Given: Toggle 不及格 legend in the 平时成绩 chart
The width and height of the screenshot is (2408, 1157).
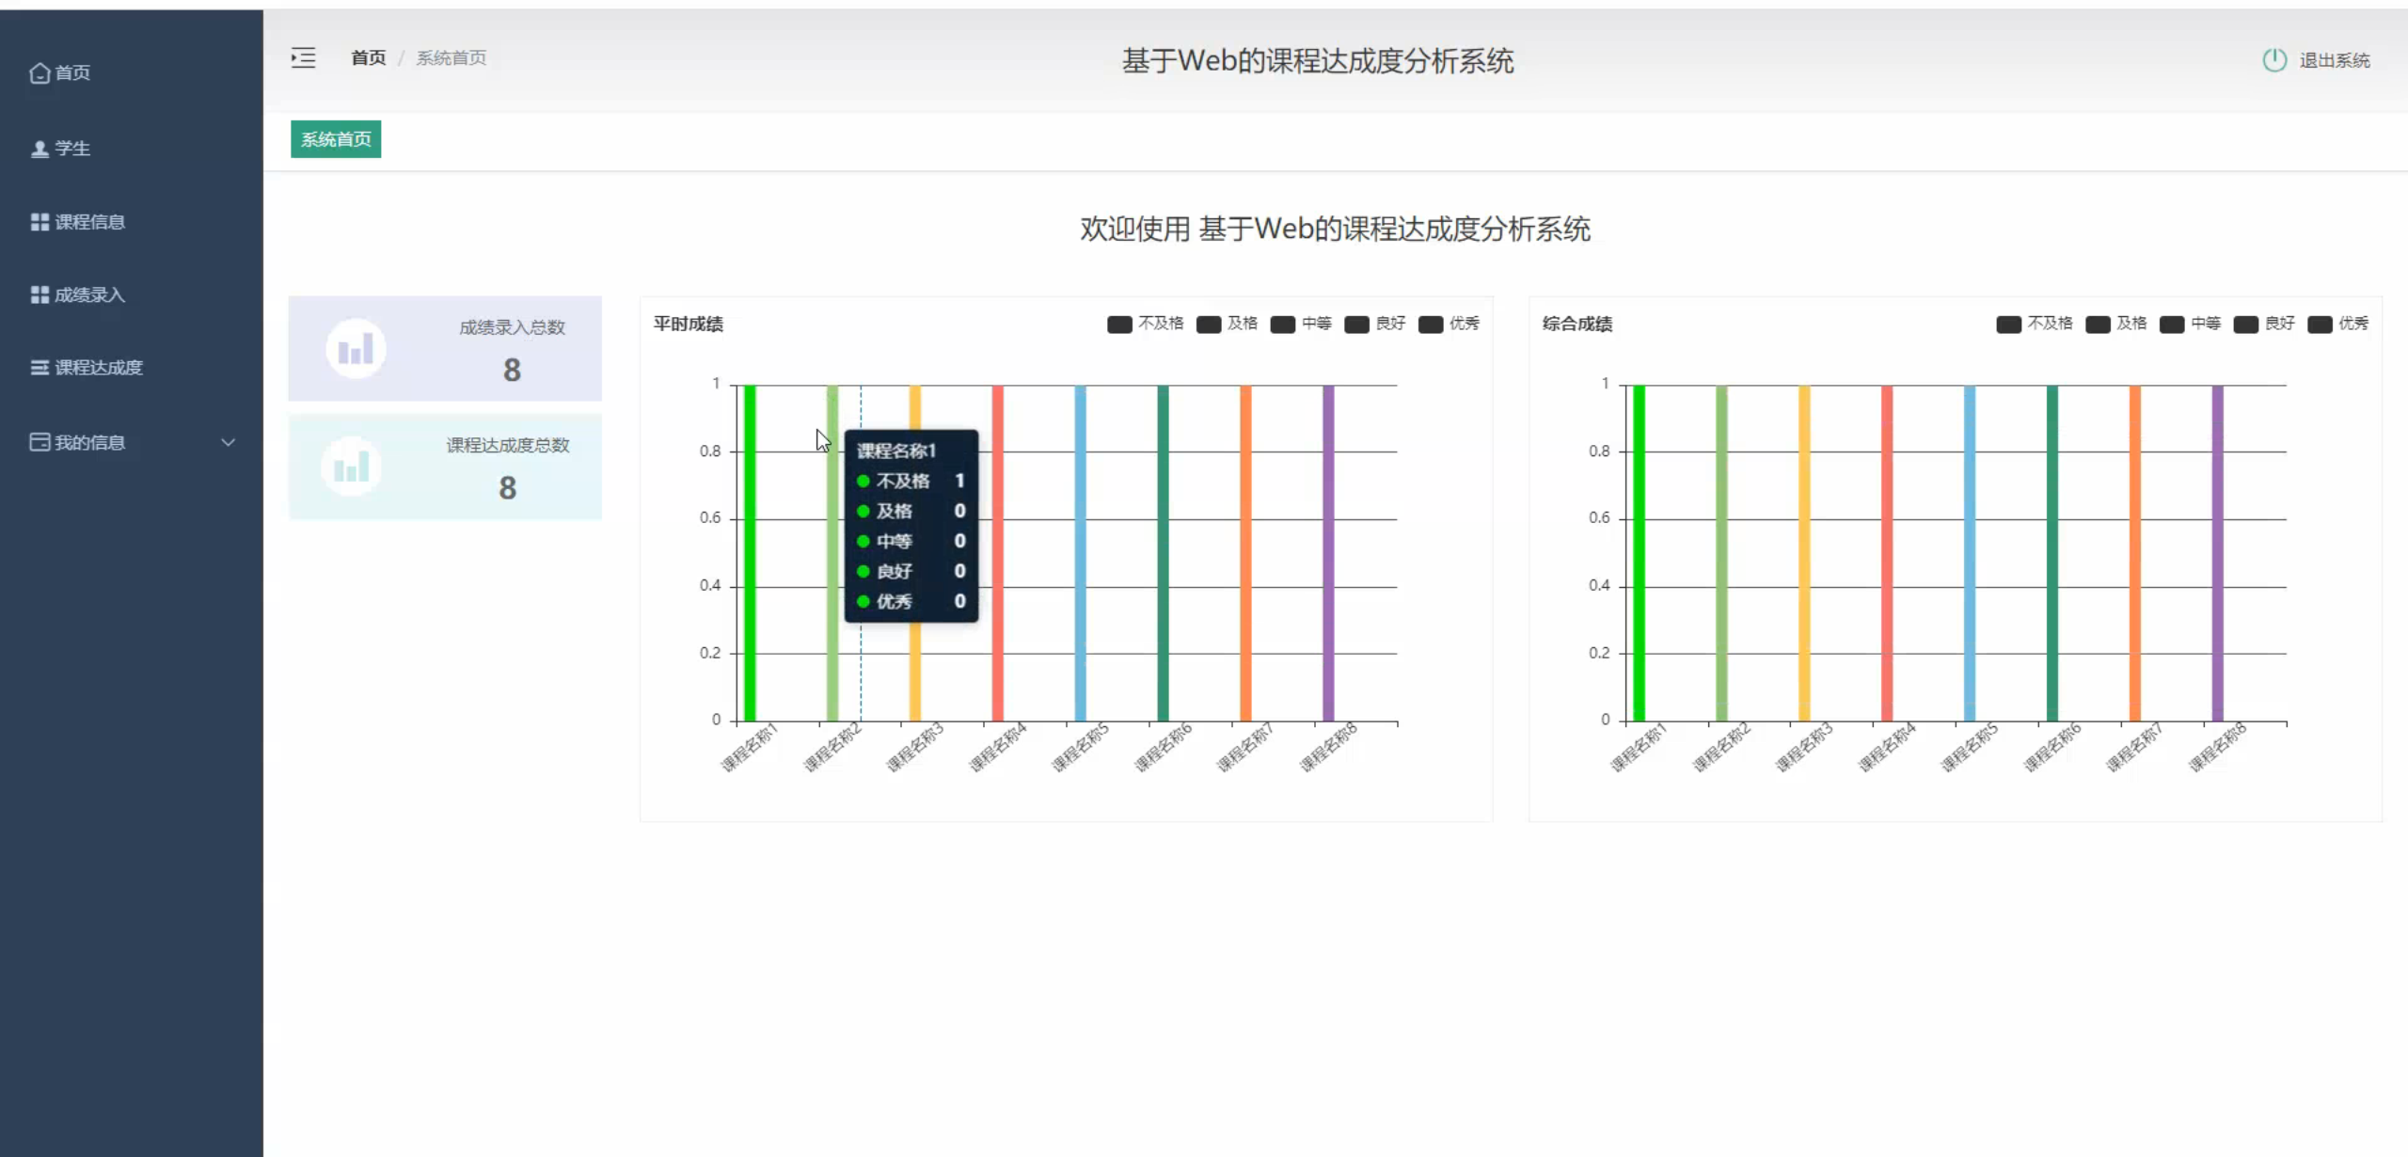Looking at the screenshot, I should click(1119, 325).
